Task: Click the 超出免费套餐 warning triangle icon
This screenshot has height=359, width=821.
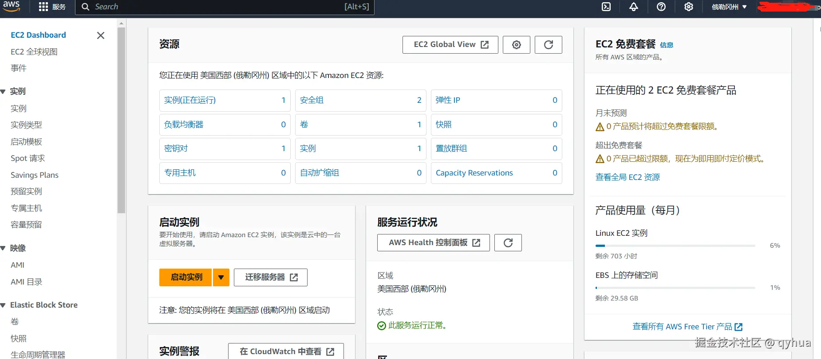Action: coord(600,159)
